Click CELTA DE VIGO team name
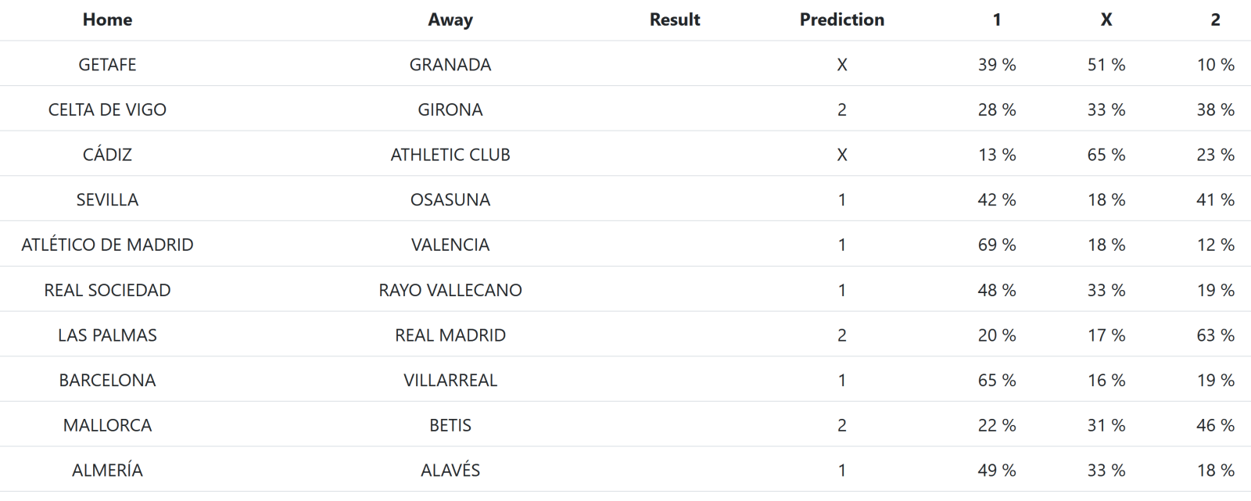 coord(107,110)
